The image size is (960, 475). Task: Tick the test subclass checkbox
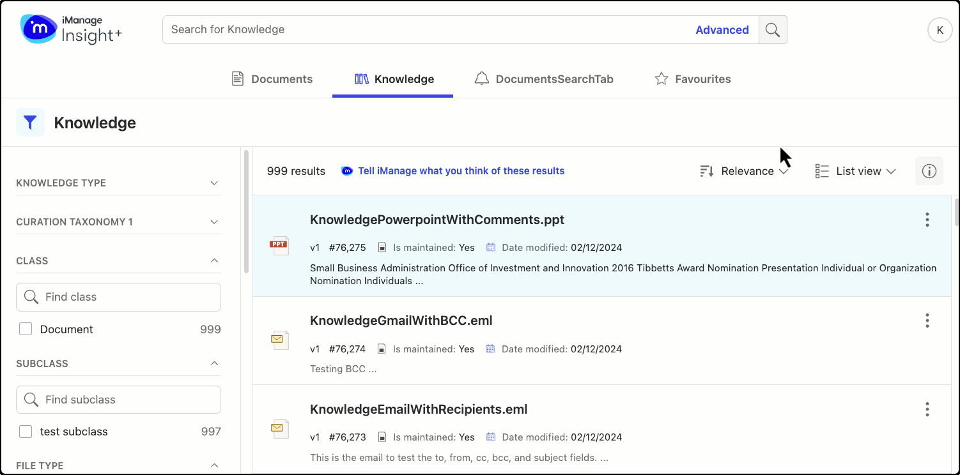pyautogui.click(x=26, y=432)
